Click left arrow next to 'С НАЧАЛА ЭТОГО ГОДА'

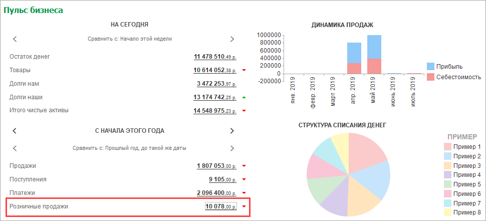click(15, 131)
